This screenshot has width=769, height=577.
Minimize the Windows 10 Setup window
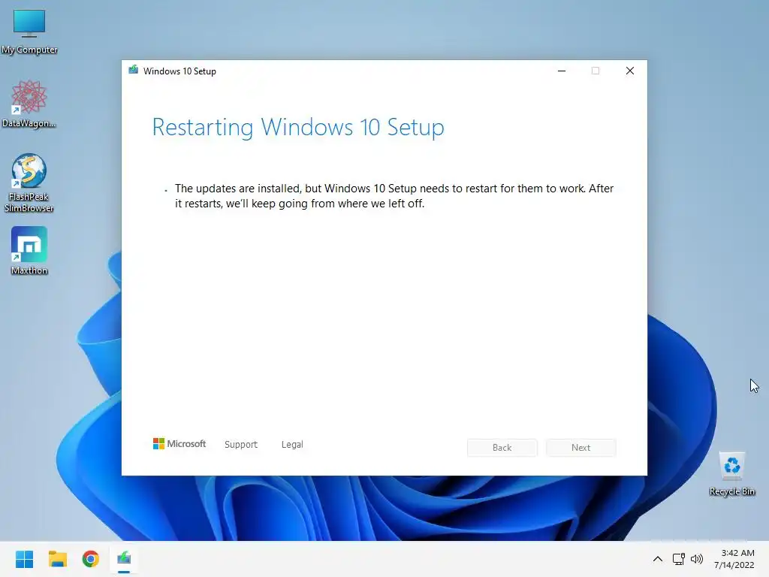562,71
